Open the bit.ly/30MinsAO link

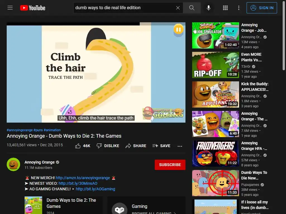pyautogui.click(x=78, y=183)
